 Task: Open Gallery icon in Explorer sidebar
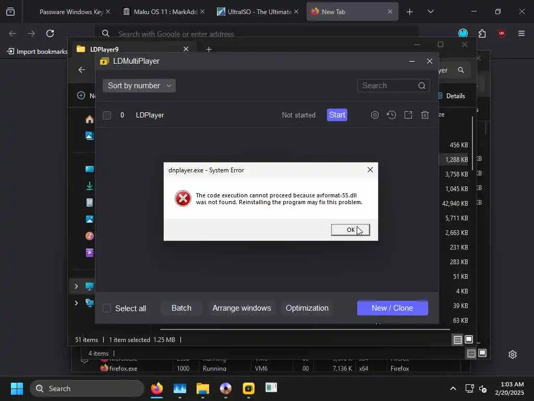click(90, 136)
